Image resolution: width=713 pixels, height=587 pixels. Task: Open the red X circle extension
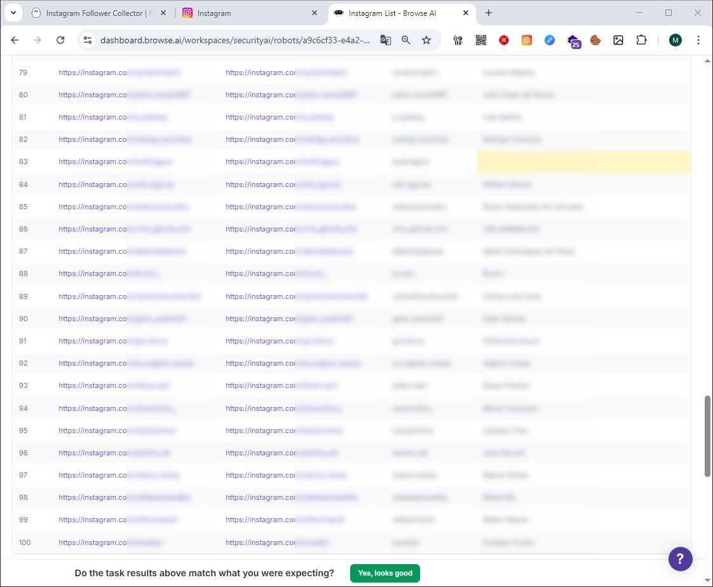(504, 40)
